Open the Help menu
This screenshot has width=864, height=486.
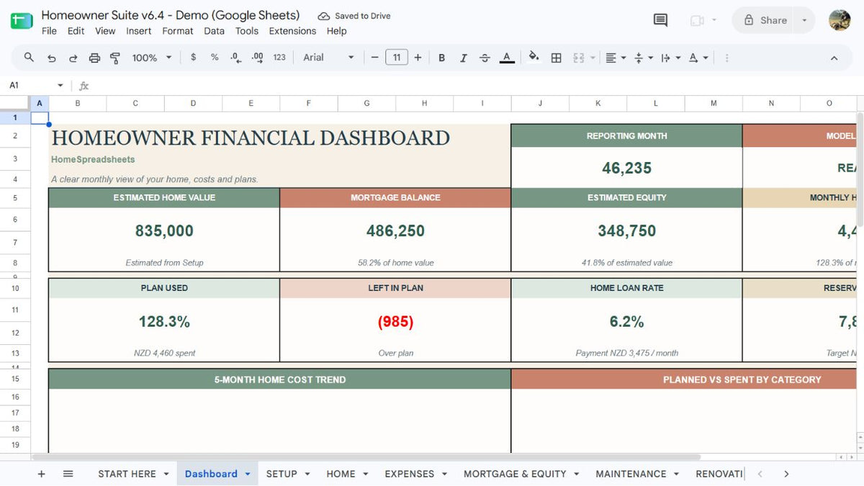(336, 31)
